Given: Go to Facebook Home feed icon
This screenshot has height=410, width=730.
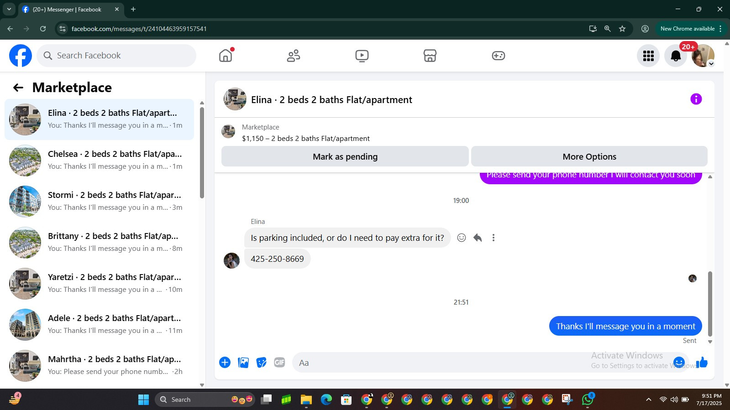Looking at the screenshot, I should click(226, 56).
